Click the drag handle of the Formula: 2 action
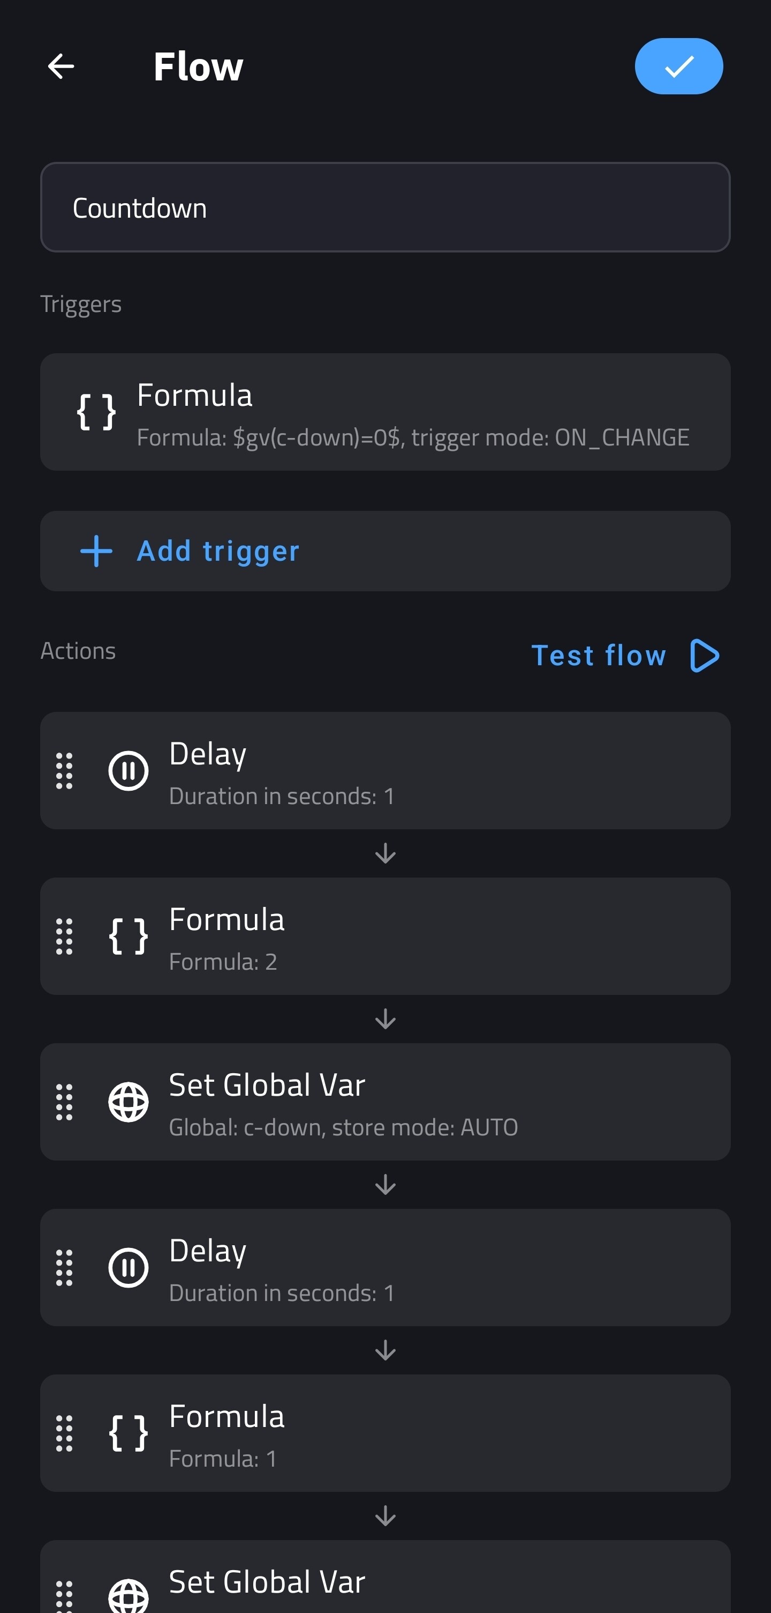 (64, 936)
